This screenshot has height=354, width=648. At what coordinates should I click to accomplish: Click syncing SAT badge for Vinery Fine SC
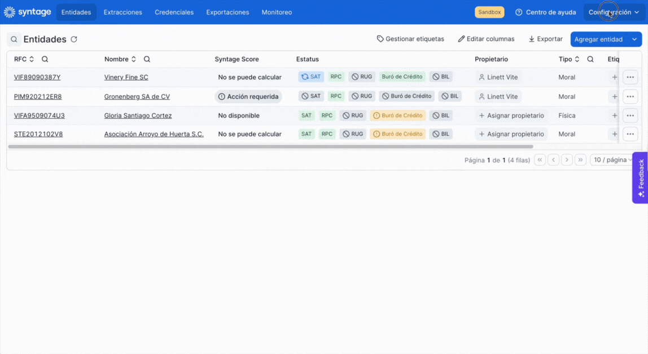click(x=311, y=77)
